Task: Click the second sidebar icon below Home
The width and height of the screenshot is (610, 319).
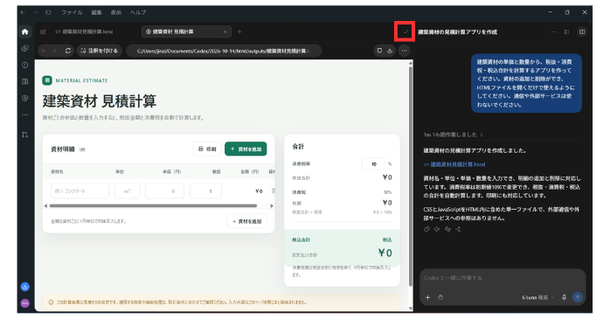Action: (x=24, y=49)
